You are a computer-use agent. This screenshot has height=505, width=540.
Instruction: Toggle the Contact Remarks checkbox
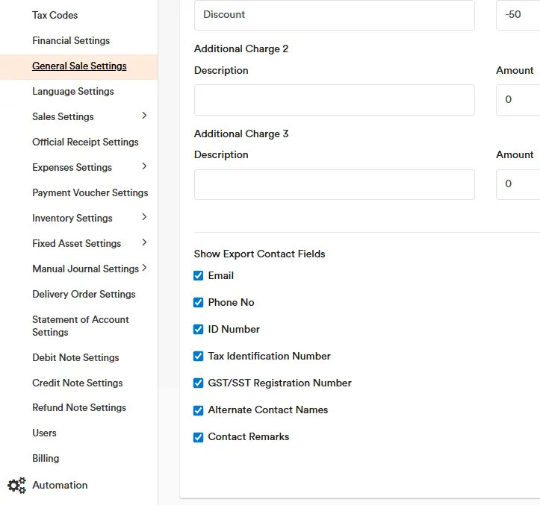tap(199, 437)
